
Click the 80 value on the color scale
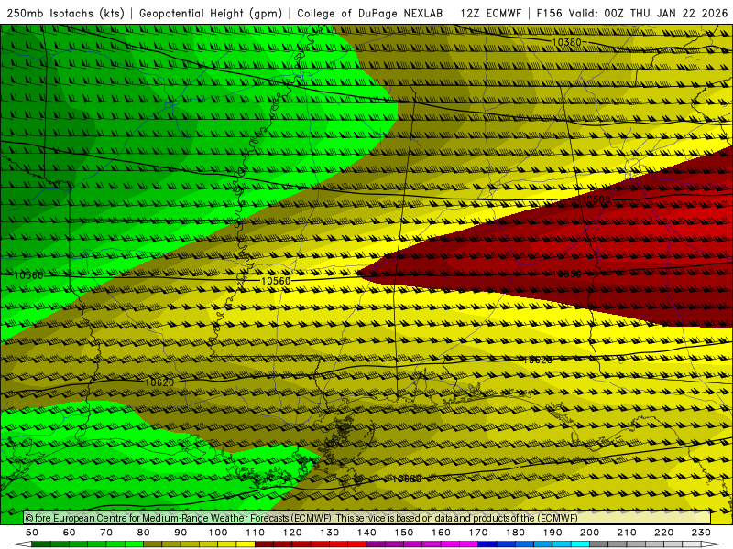click(144, 533)
